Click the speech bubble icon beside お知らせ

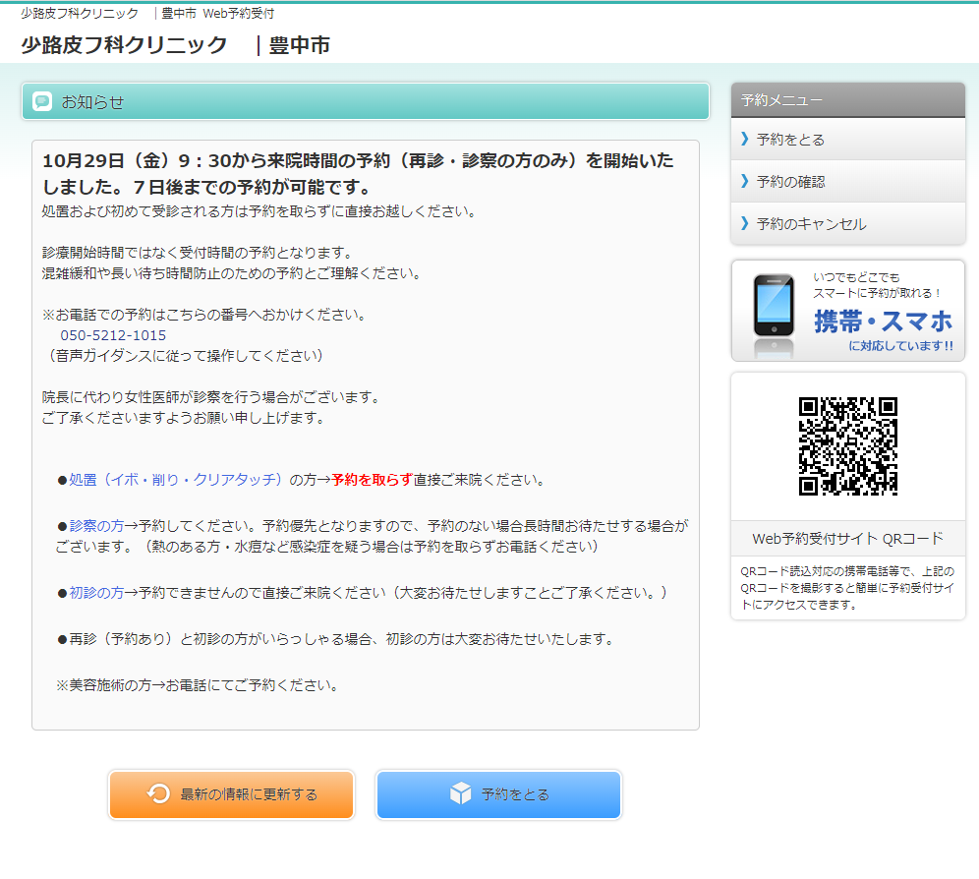(x=42, y=101)
